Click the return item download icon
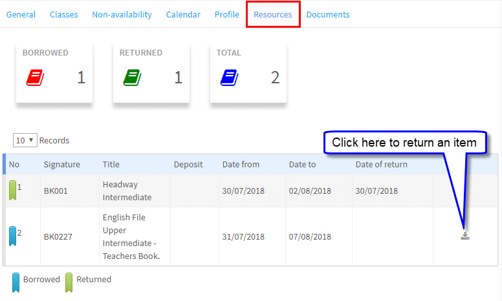Image resolution: width=502 pixels, height=301 pixels. pyautogui.click(x=464, y=236)
